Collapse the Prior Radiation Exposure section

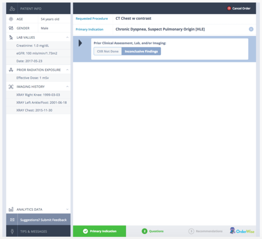[x=67, y=70]
